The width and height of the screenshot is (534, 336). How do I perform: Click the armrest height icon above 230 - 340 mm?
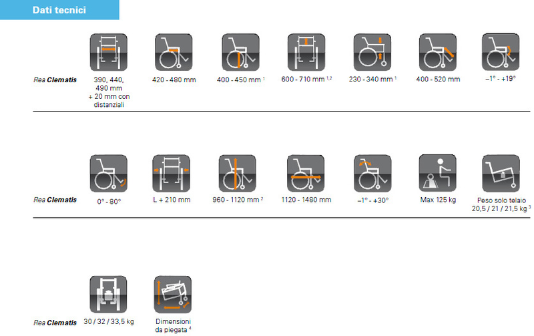click(372, 52)
